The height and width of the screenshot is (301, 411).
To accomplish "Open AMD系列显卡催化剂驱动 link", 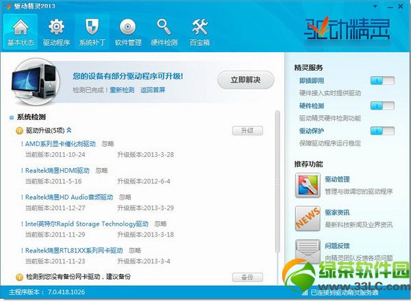I will [x=60, y=144].
